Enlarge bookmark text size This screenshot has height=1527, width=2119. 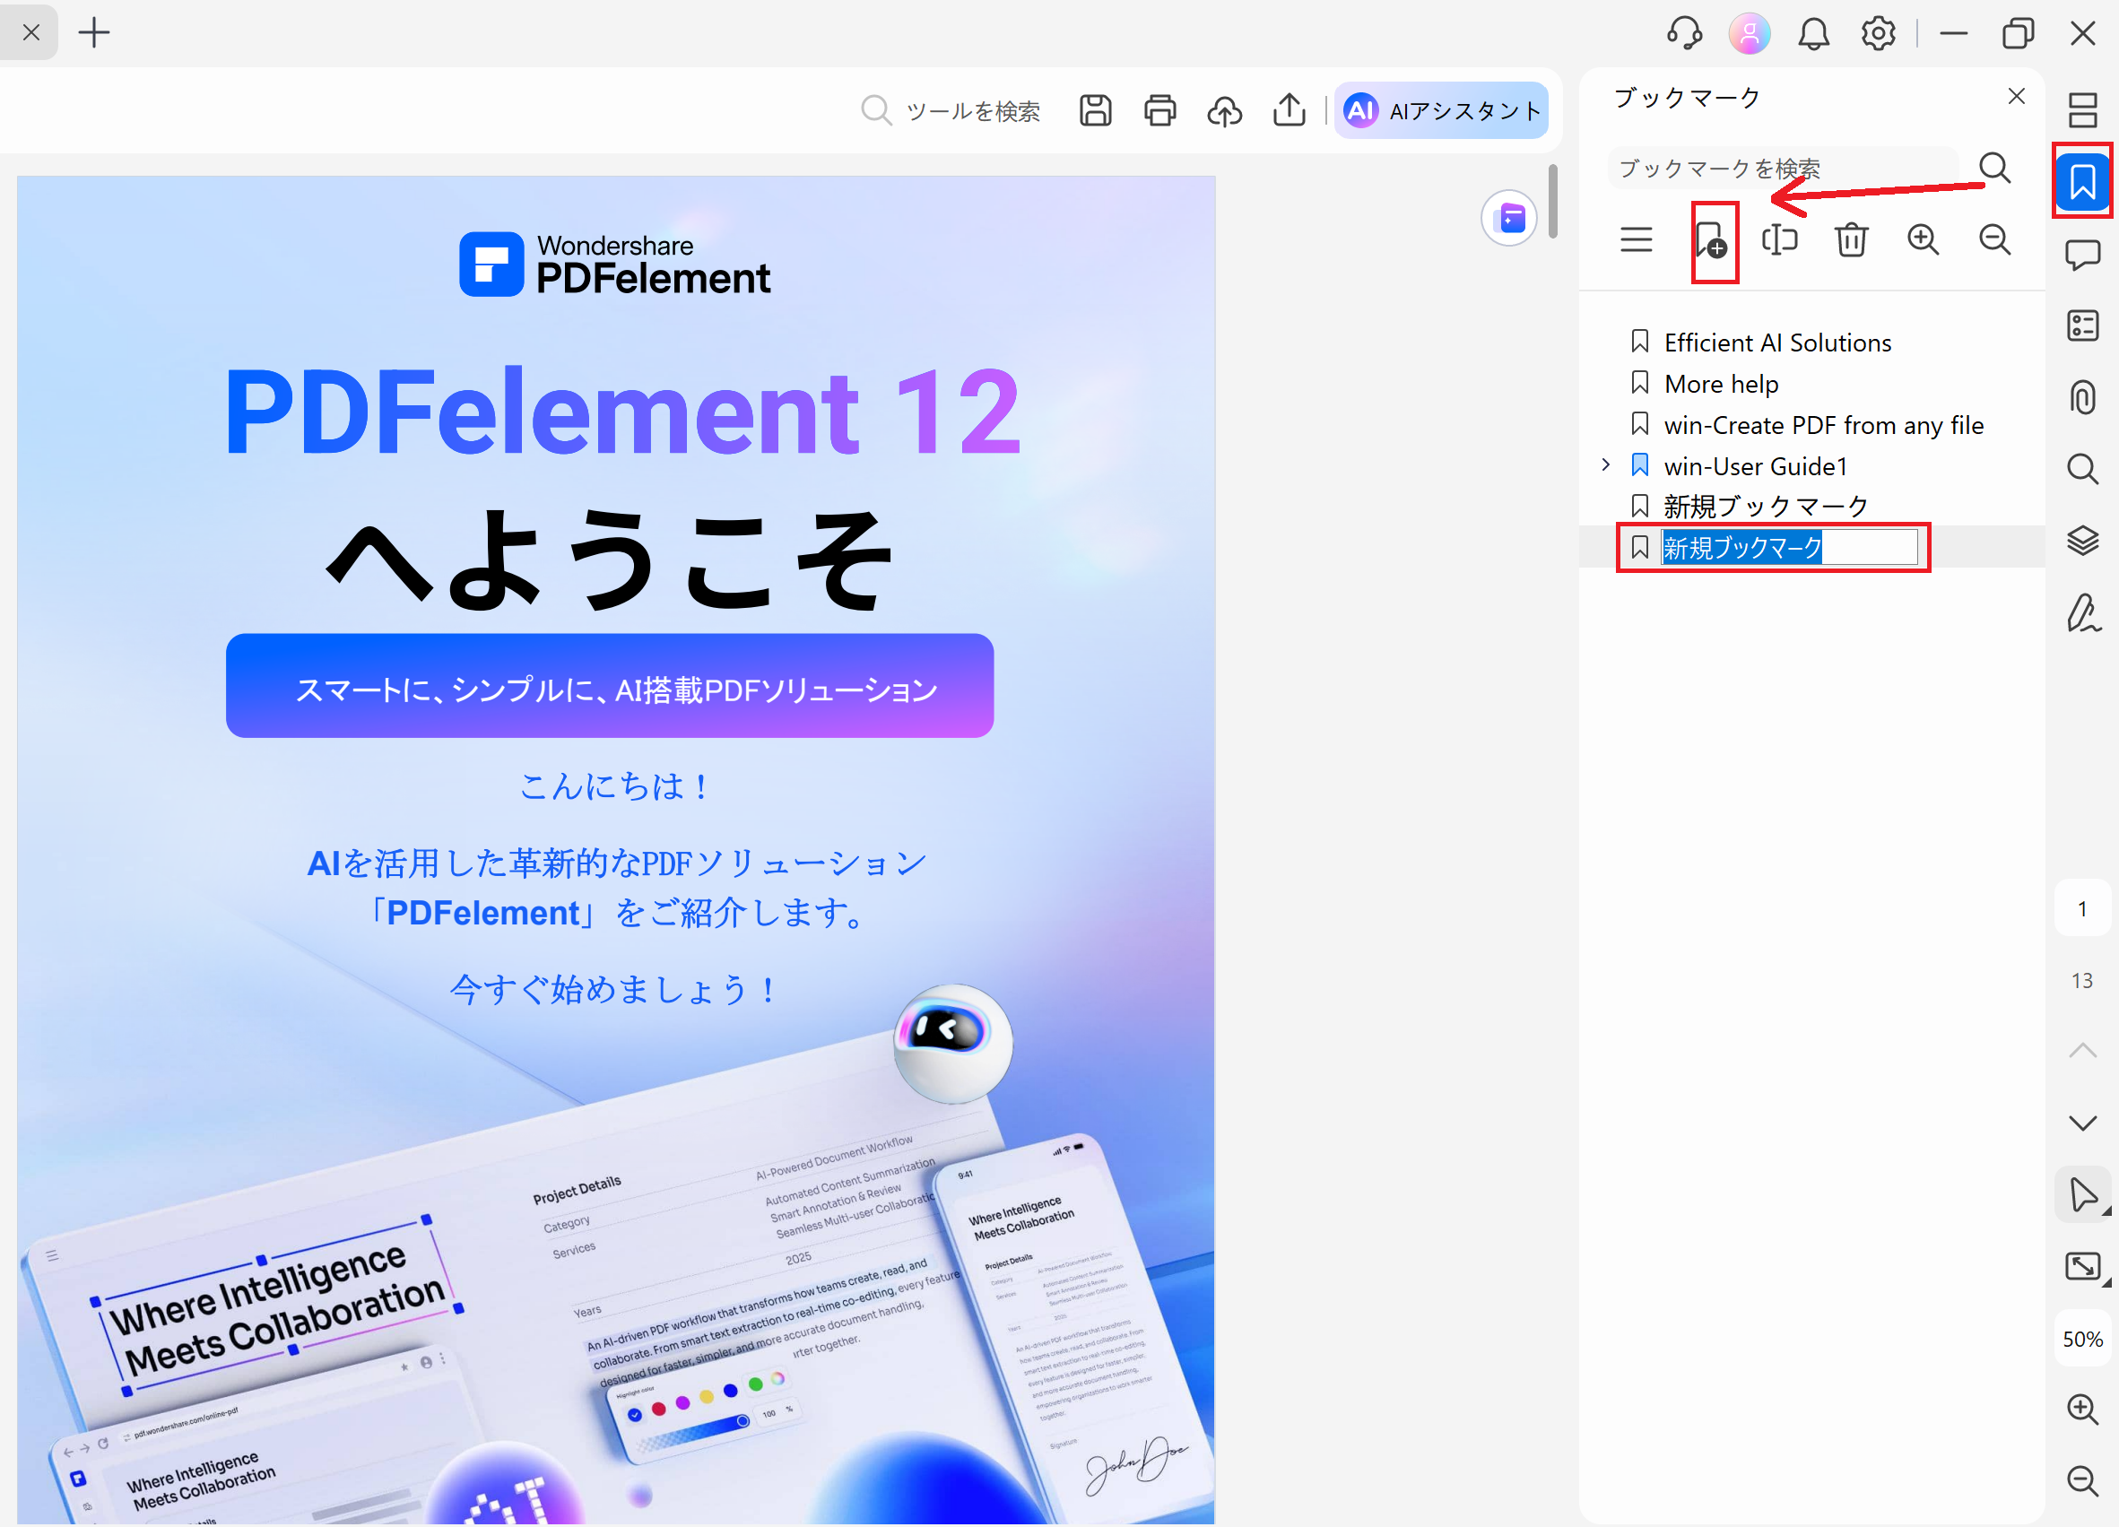tap(1923, 240)
